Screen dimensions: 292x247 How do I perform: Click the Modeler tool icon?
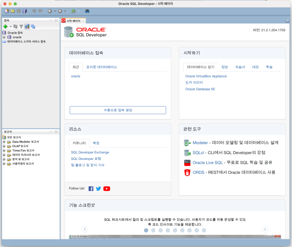tap(187, 143)
